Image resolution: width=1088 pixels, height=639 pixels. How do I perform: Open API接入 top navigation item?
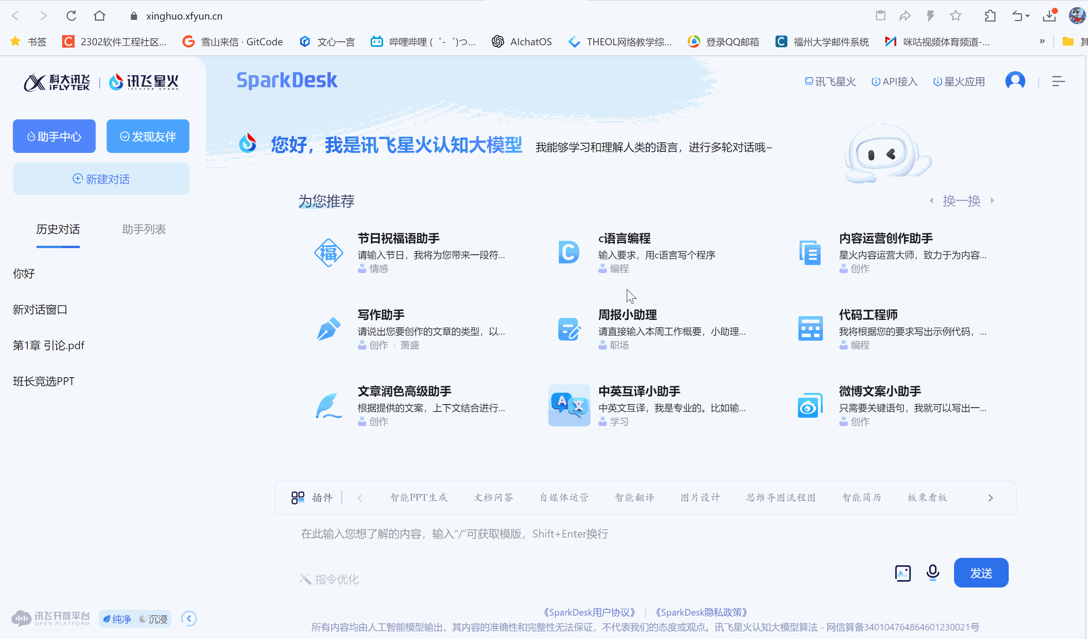point(894,82)
